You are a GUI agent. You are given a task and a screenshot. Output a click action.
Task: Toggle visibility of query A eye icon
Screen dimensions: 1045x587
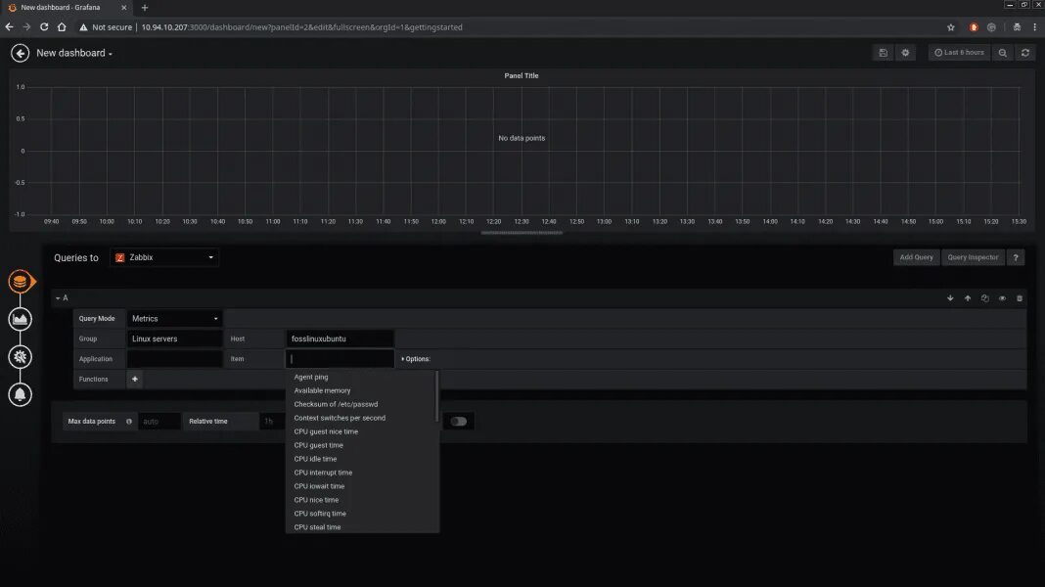click(1002, 298)
